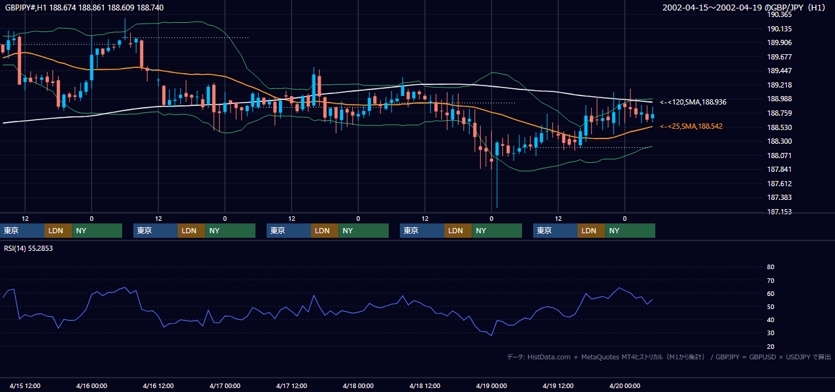Screen dimensions: 835x392
Task: Click RSI scale value 20
Action: coord(770,346)
